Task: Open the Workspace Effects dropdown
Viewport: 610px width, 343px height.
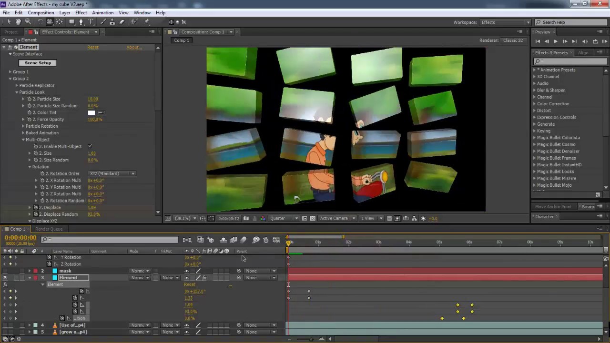Action: coord(505,22)
